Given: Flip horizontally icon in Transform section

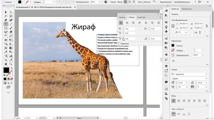Looking at the screenshot, I should 196,33.
